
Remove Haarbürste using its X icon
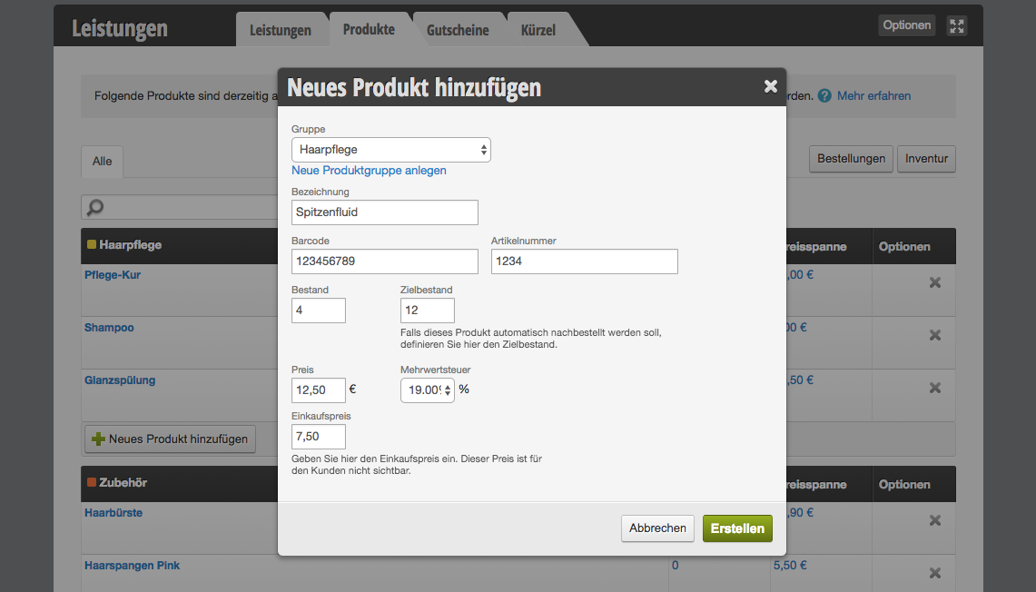coord(935,520)
